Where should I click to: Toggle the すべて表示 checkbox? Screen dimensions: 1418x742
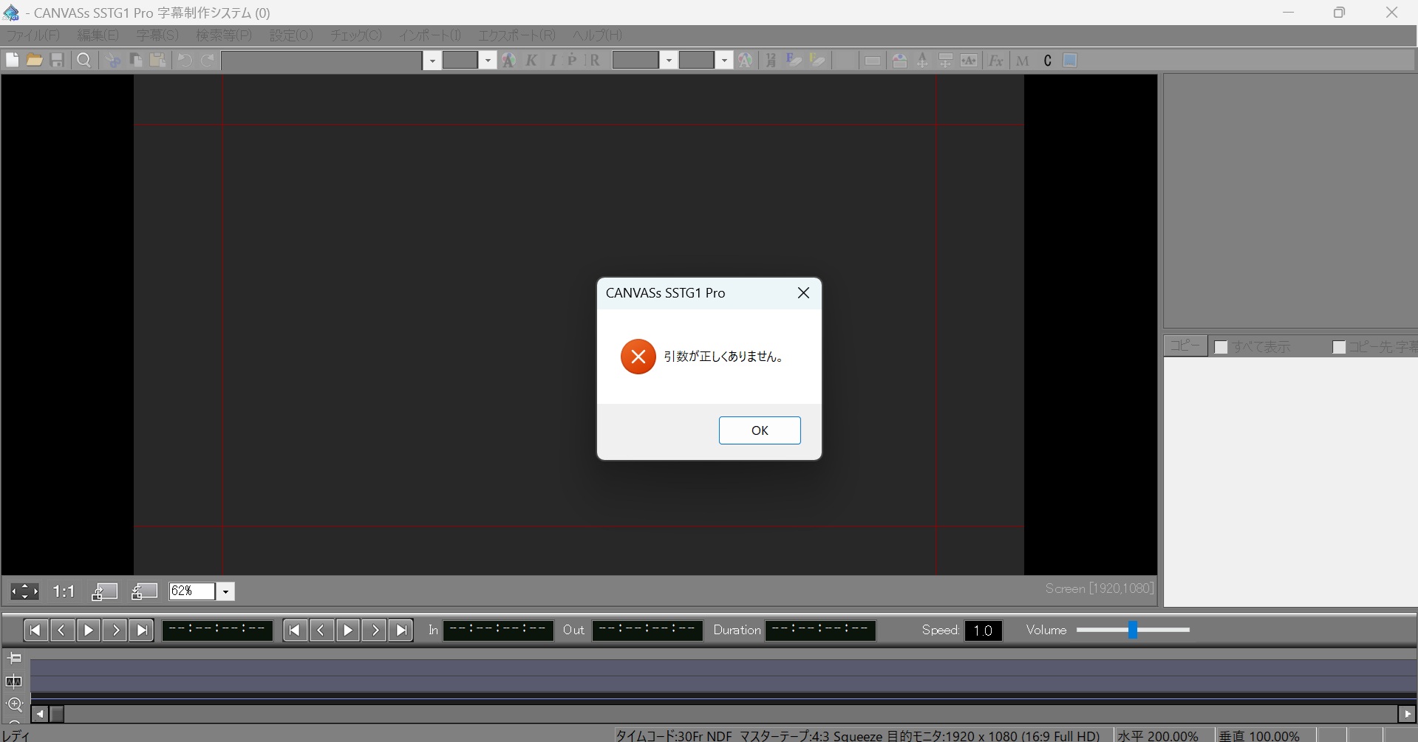(1221, 347)
